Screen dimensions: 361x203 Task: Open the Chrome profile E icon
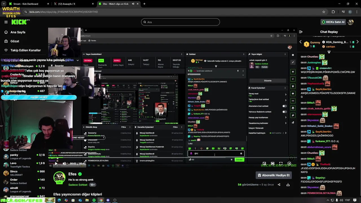coord(350,12)
